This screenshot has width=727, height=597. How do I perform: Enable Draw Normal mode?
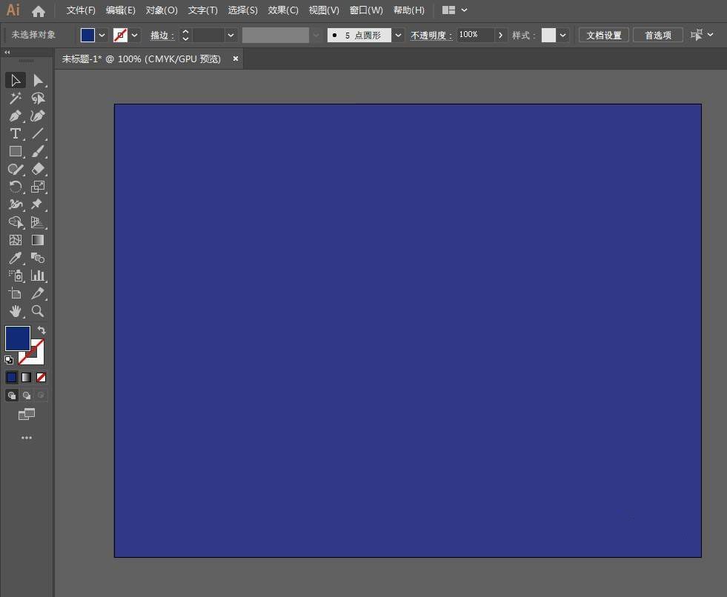point(12,395)
